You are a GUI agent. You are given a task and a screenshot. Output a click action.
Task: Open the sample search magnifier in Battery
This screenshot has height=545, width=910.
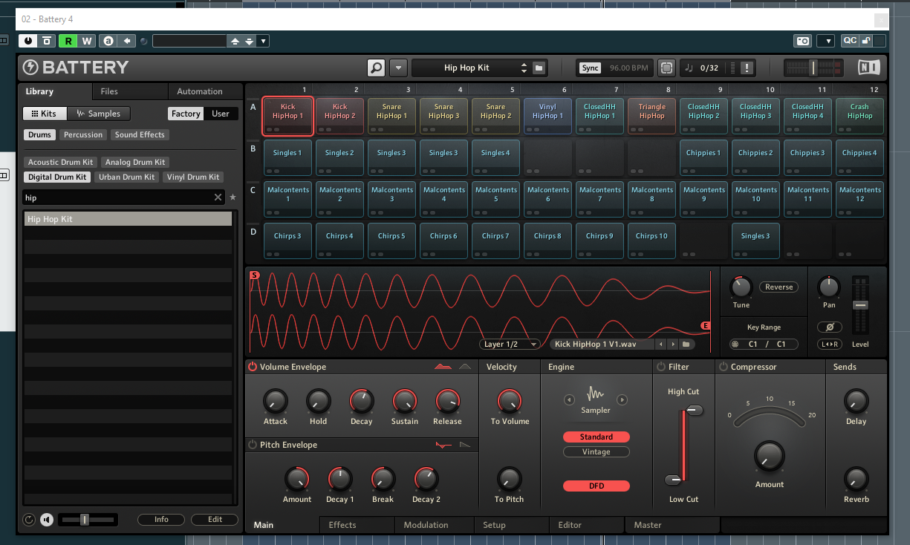coord(376,67)
